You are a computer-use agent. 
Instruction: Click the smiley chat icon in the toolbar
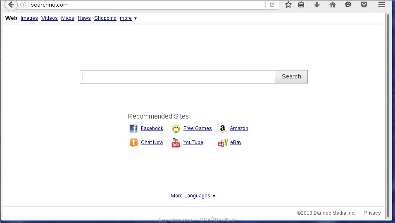point(348,5)
